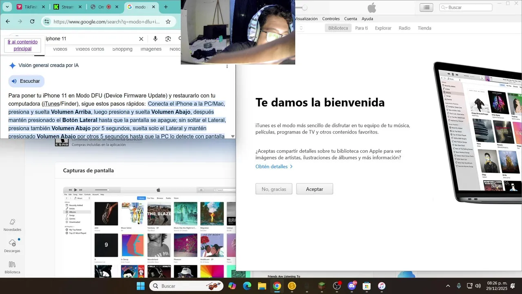
Task: Open iTunes Ayuda menu
Action: [x=367, y=19]
